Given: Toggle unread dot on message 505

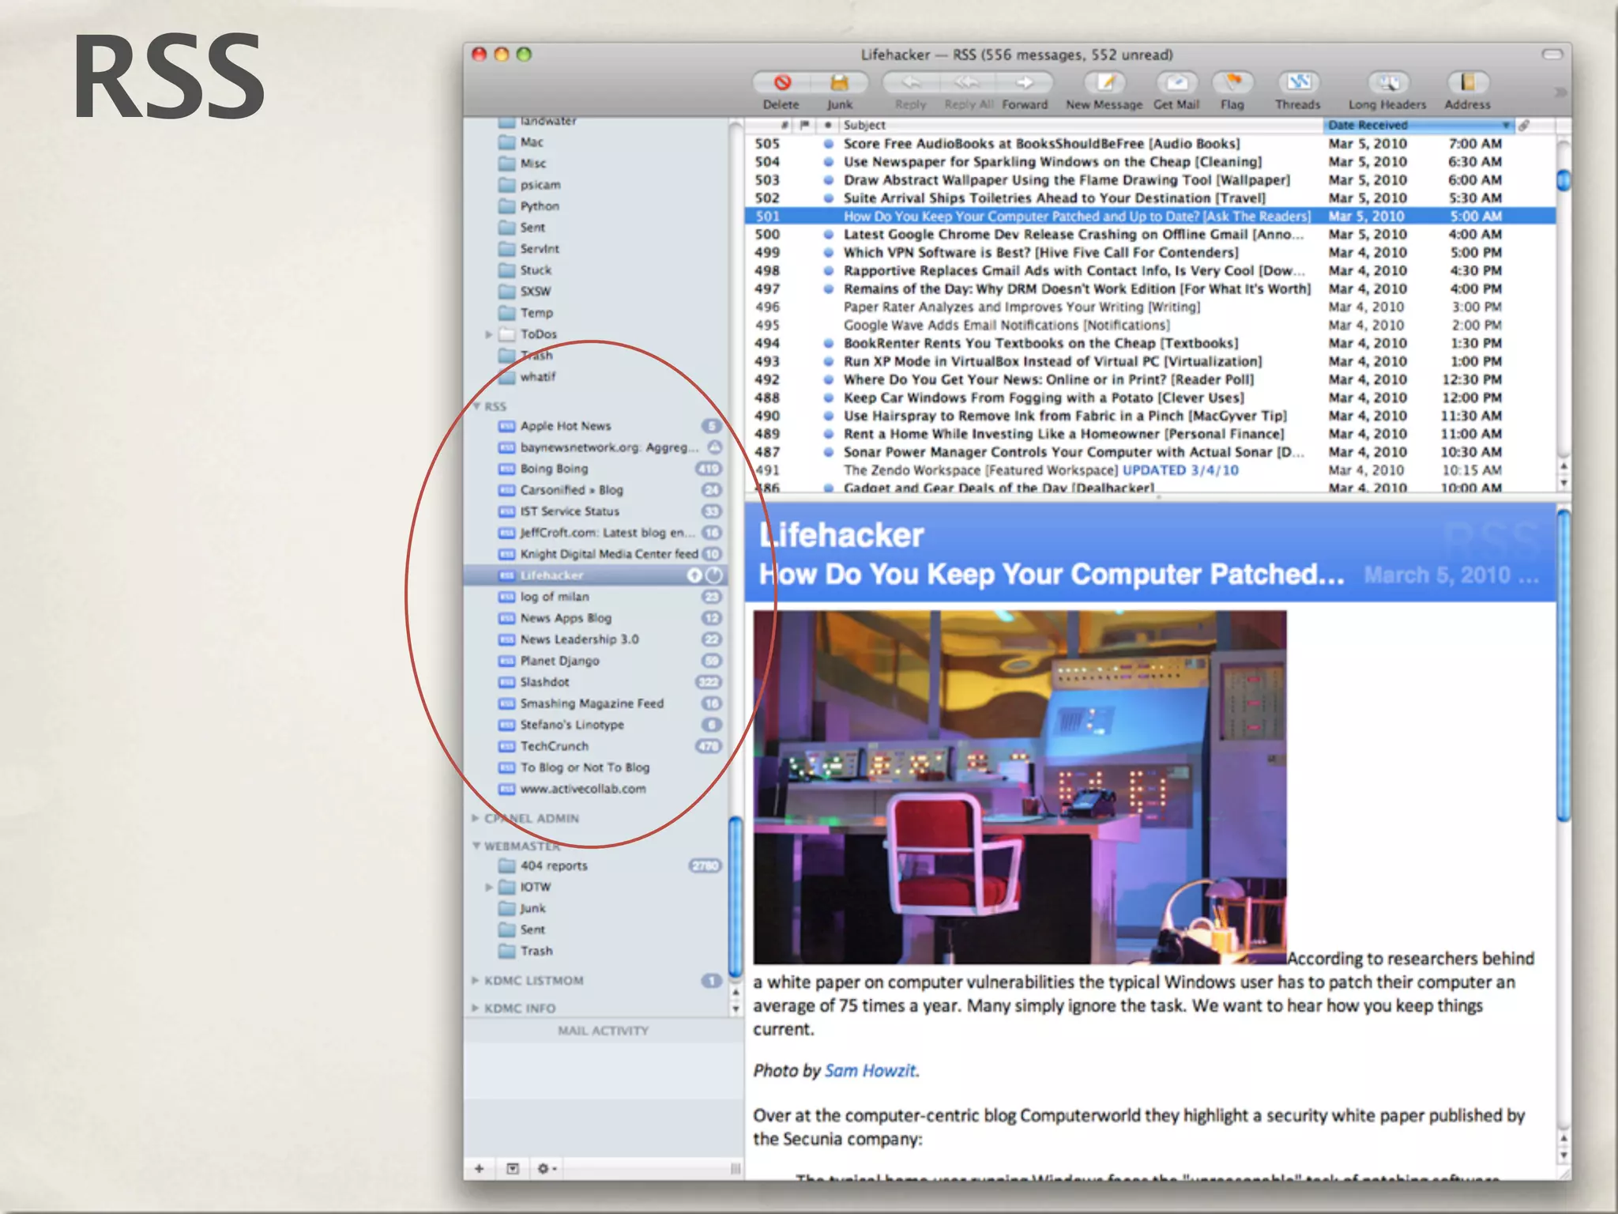Looking at the screenshot, I should 828,144.
